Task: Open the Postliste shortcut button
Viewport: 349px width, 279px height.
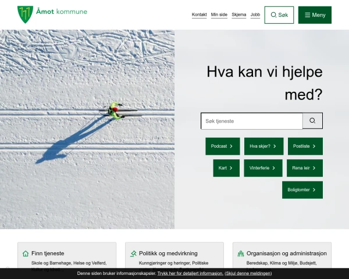Action: click(x=305, y=146)
